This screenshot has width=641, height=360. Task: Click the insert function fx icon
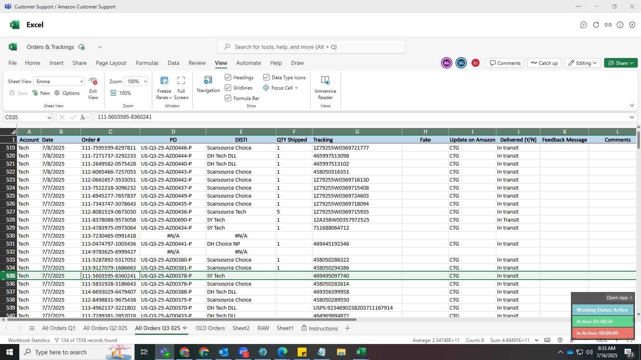pyautogui.click(x=83, y=117)
